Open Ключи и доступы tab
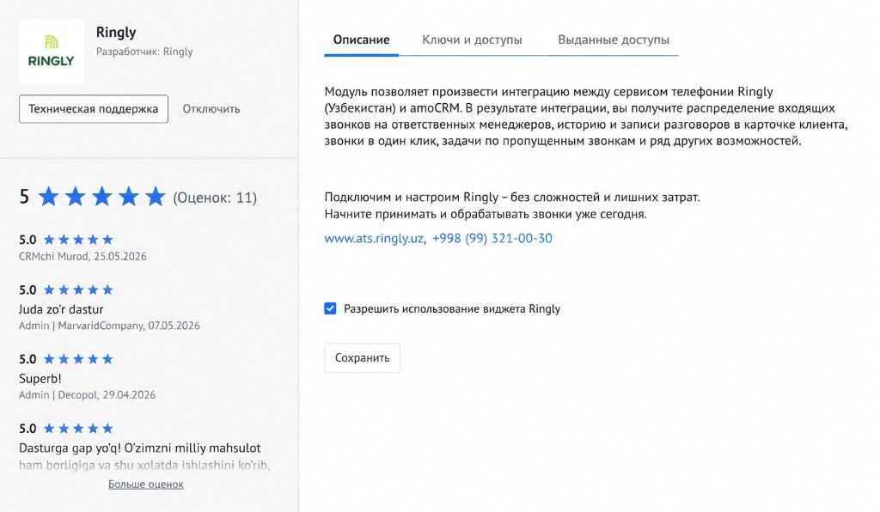880x512 pixels. 472,40
